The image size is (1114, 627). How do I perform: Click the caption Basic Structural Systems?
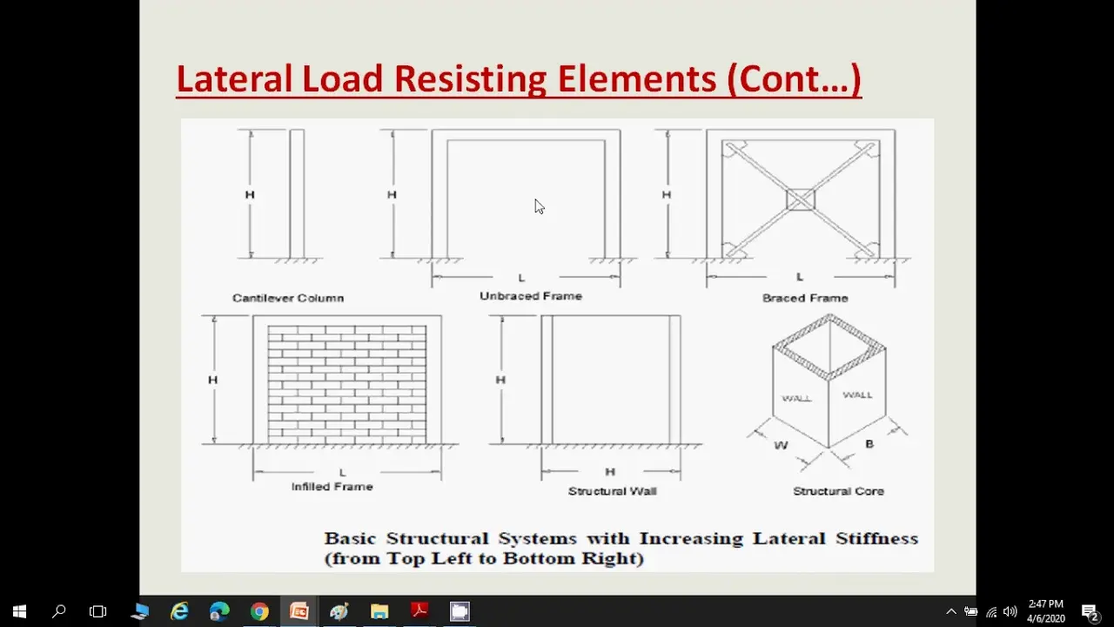(x=621, y=548)
